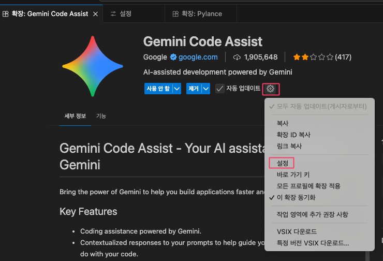Expand the 제거 dropdown arrow
The height and width of the screenshot is (261, 383).
tap(206, 89)
